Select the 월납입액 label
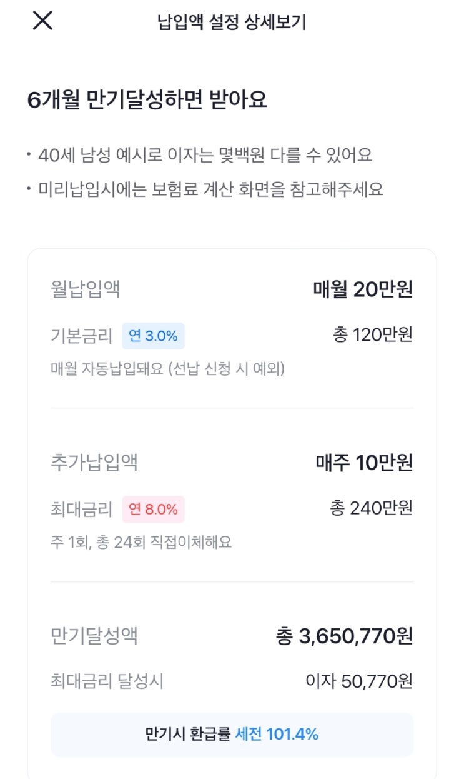The image size is (464, 779). click(x=86, y=289)
